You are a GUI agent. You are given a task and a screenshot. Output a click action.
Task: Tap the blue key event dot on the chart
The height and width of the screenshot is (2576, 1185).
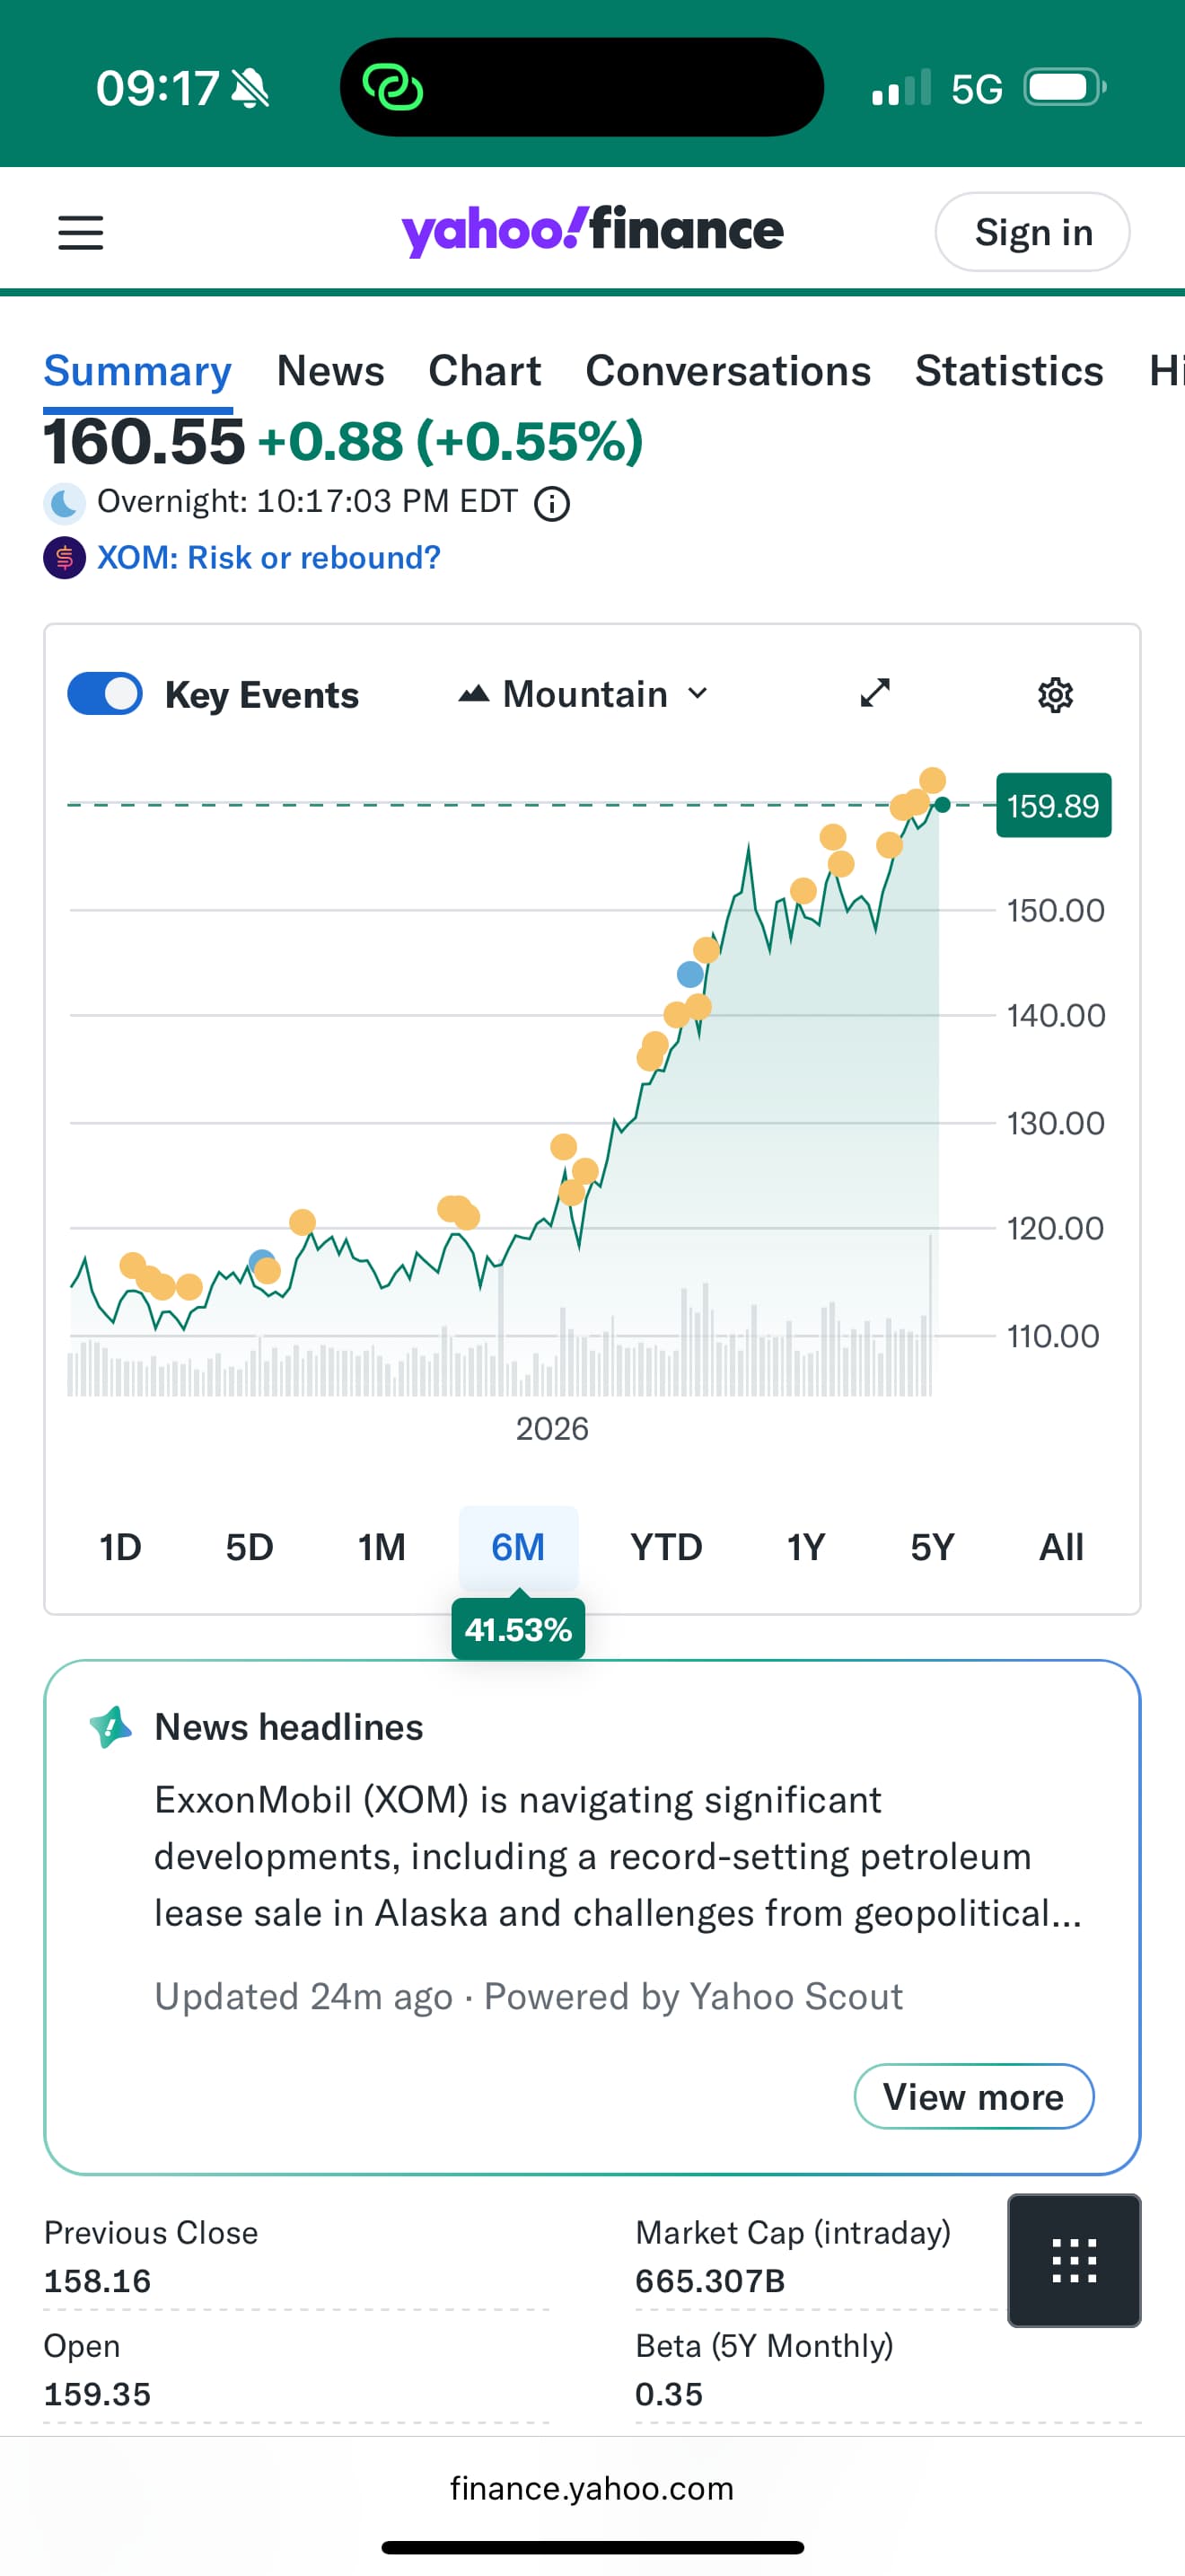(x=689, y=974)
